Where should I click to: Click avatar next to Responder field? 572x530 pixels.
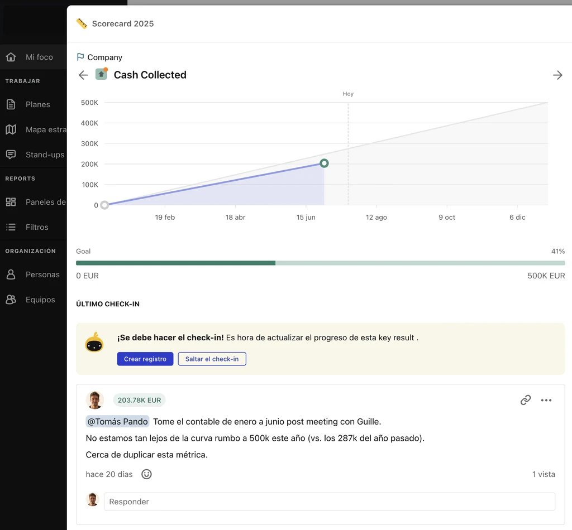point(93,499)
